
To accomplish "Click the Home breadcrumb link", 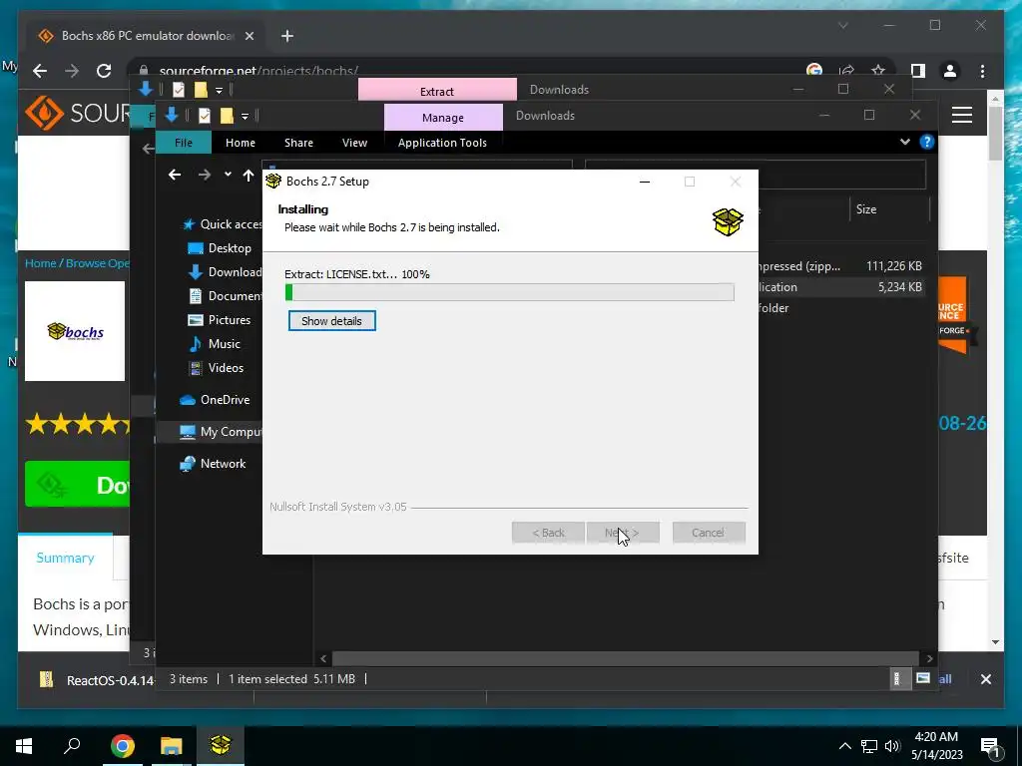I will pos(40,263).
